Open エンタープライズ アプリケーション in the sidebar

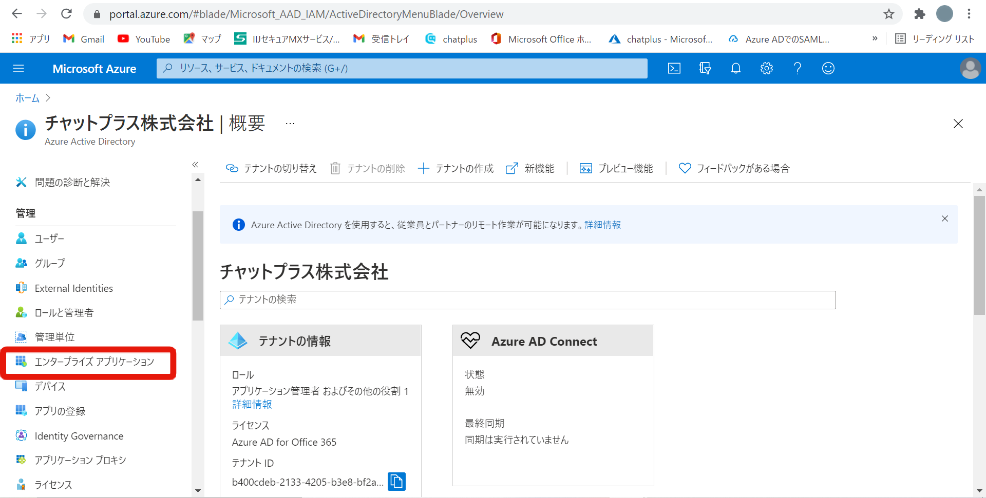point(85,362)
